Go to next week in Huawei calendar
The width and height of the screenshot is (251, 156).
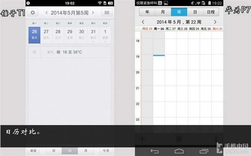coord(215,22)
